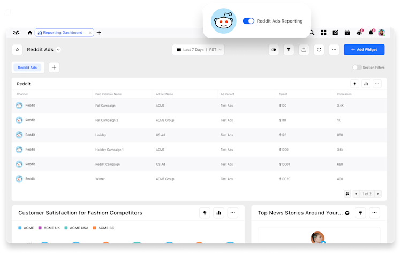The image size is (401, 254).
Task: Click the Fall Campaign 2 cell
Action: [107, 121]
